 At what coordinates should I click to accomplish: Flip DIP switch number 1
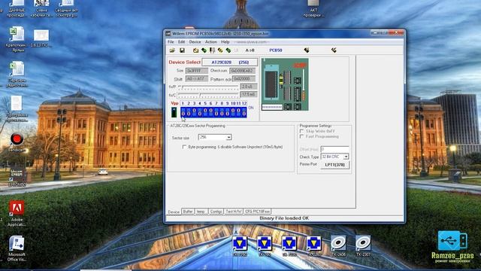[x=183, y=112]
